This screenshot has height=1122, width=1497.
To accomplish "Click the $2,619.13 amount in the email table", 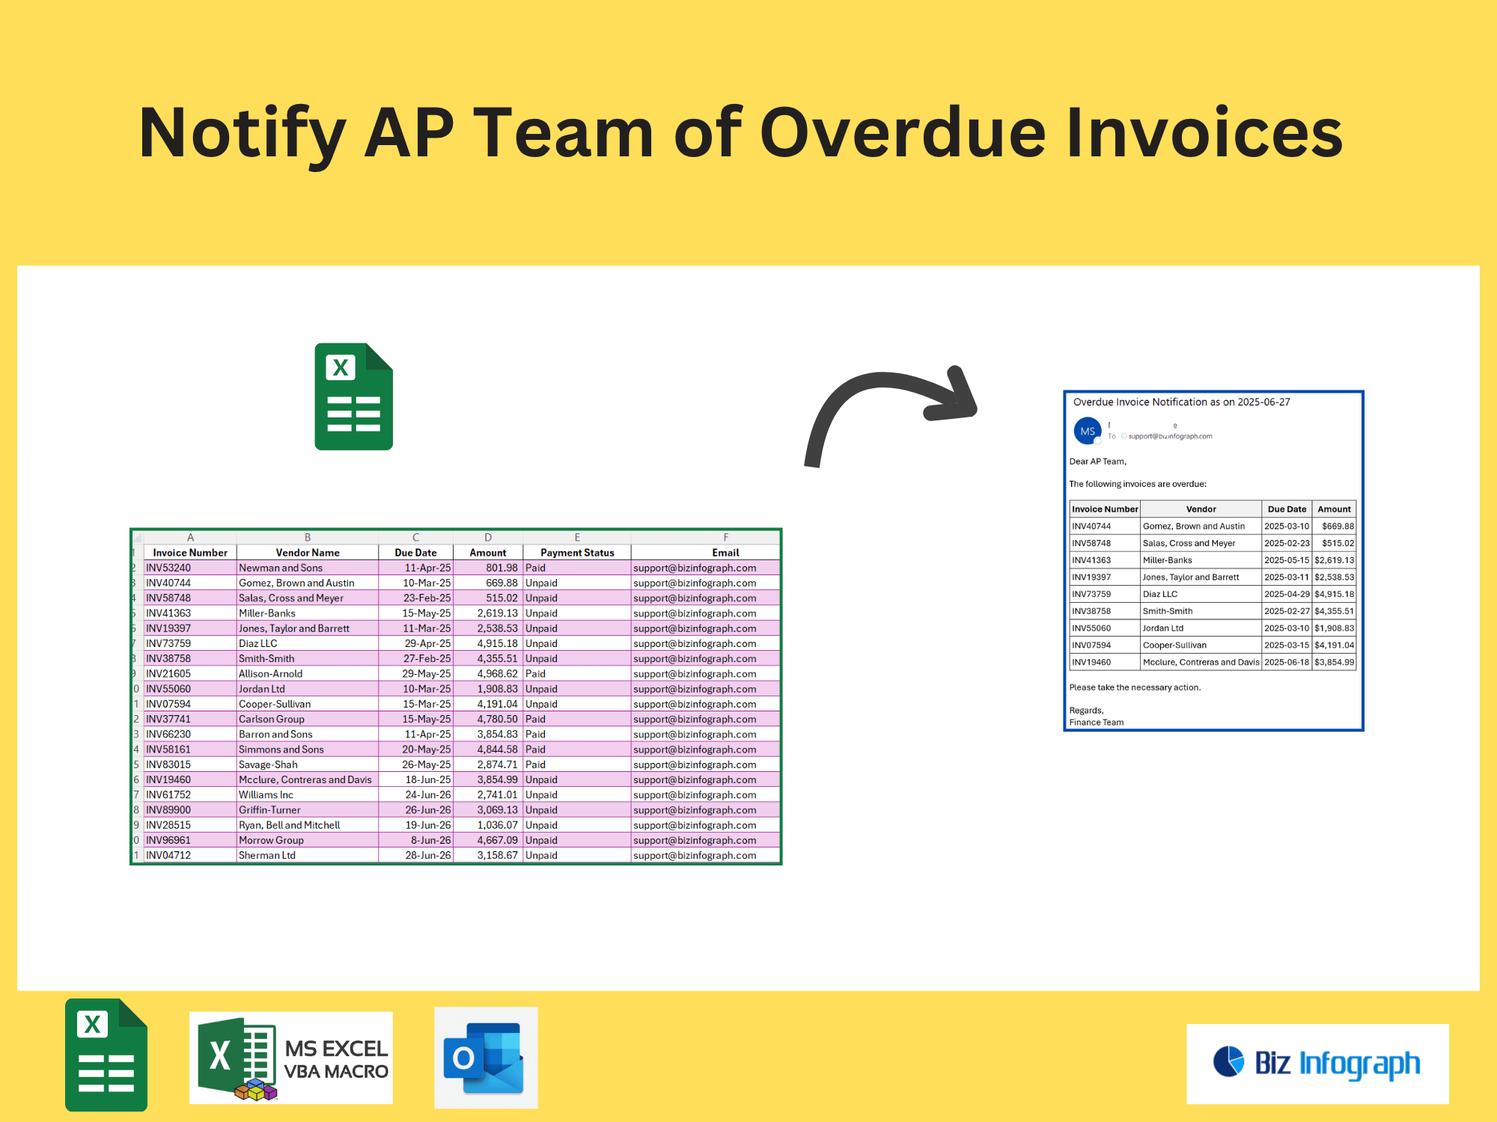I will tap(1334, 560).
